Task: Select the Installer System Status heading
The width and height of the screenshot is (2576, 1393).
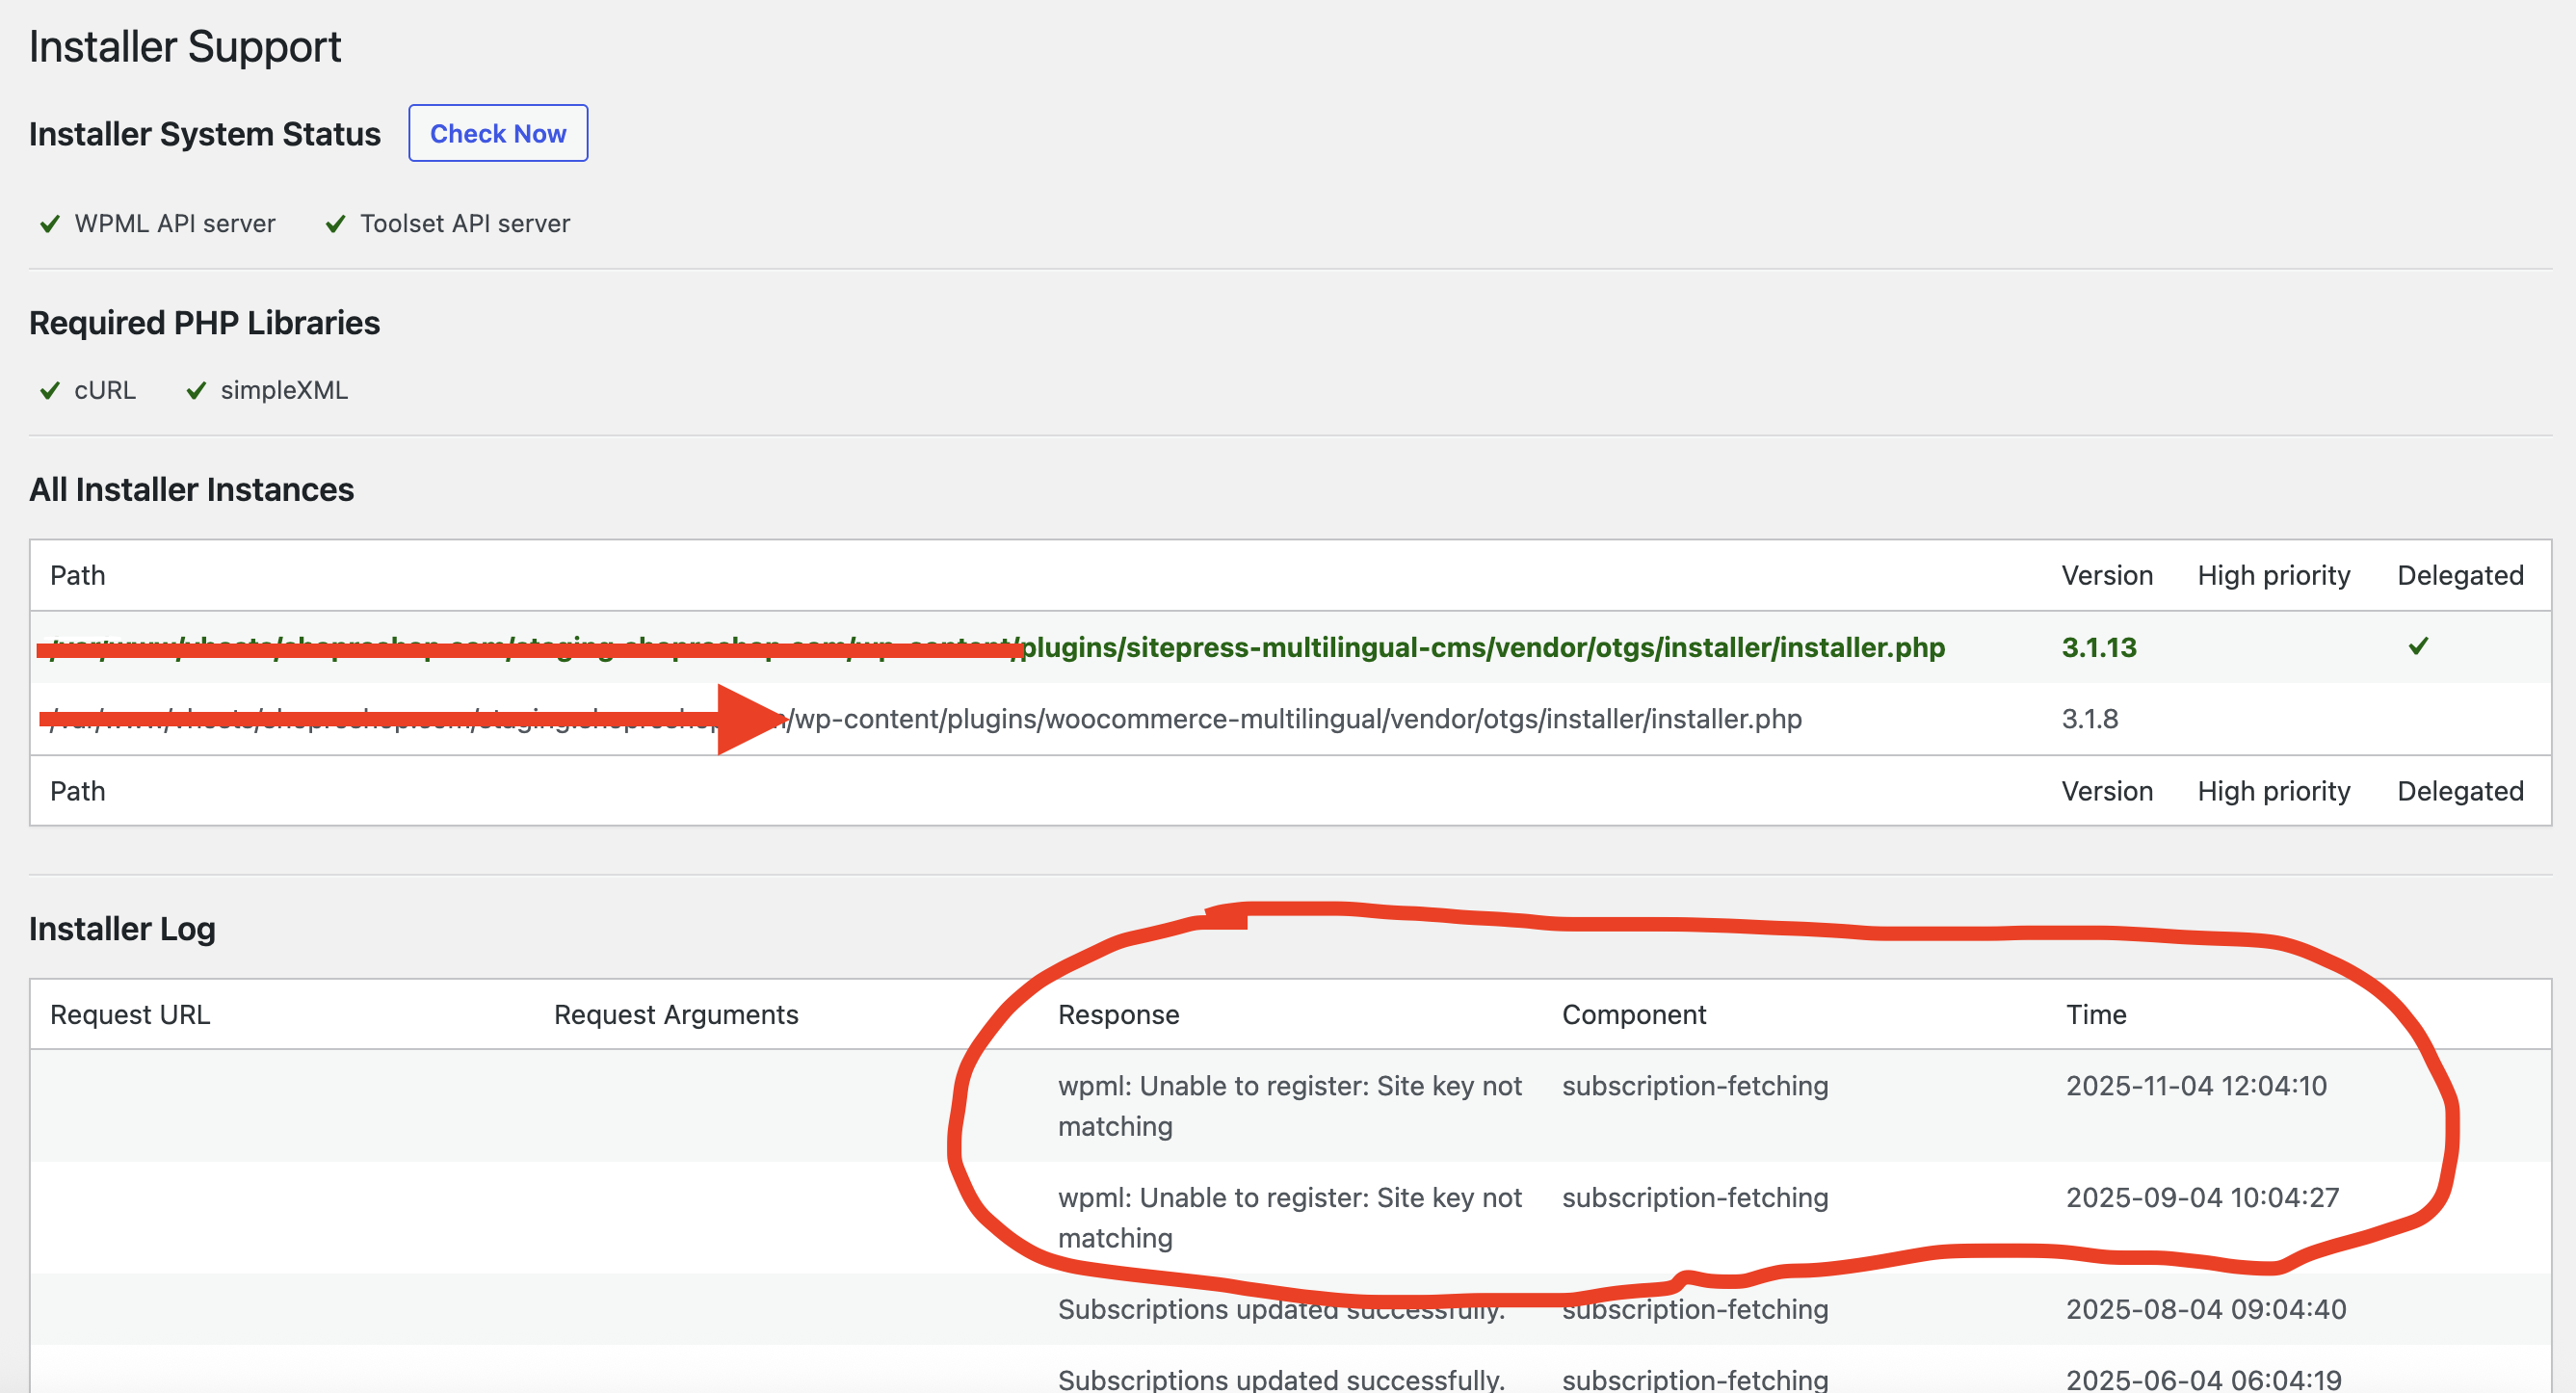Action: coord(205,134)
